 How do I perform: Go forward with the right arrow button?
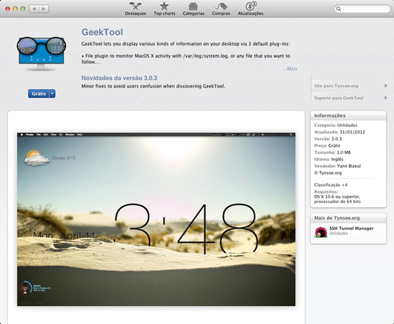[x=44, y=9]
